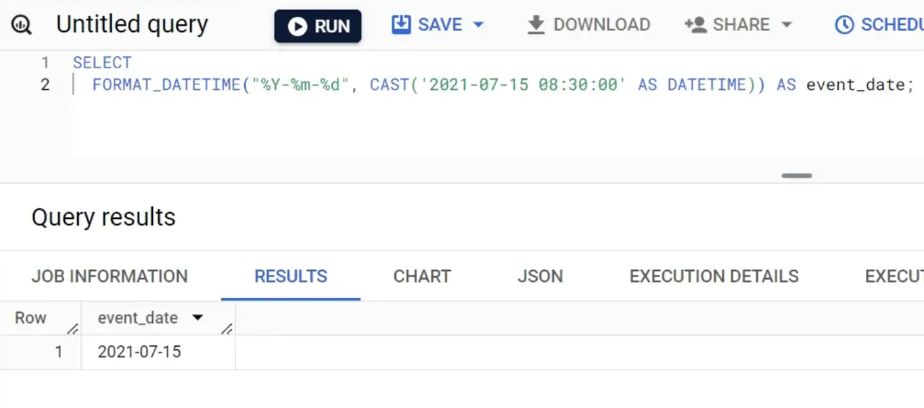The width and height of the screenshot is (924, 408).
Task: Click the editor pane resize handle
Action: point(796,176)
